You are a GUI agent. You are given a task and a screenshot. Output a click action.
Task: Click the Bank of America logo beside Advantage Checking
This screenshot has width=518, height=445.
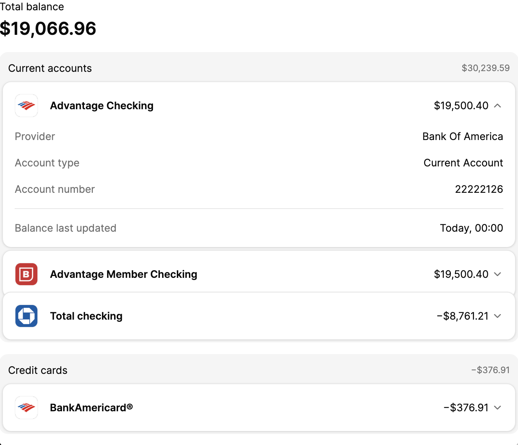(x=26, y=106)
